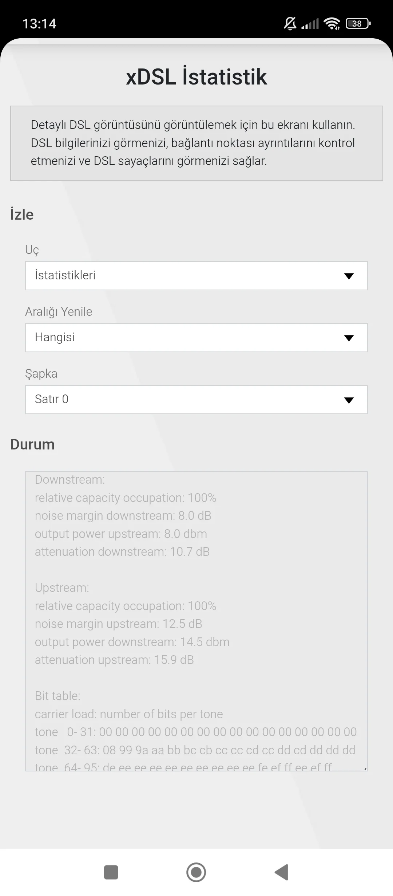Tap the xDSL İstatistik page title

[x=196, y=76]
